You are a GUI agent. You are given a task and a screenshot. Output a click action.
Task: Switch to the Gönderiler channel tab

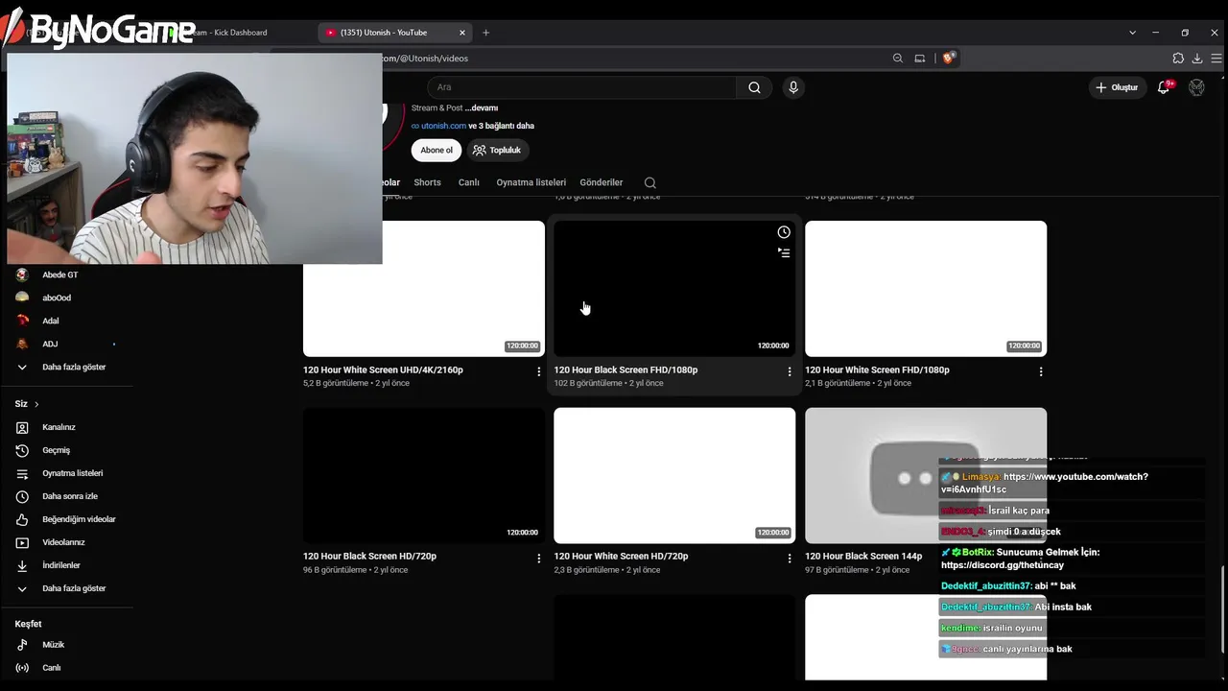602,182
